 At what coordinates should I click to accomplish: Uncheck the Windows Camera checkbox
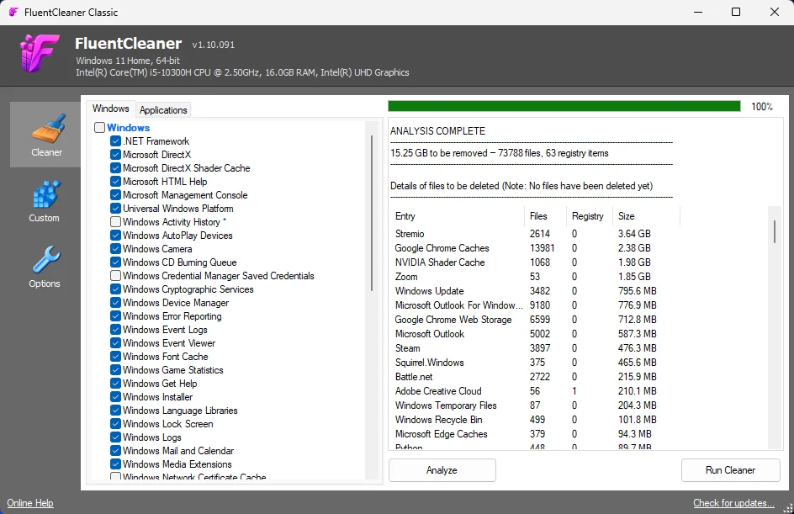pos(115,249)
